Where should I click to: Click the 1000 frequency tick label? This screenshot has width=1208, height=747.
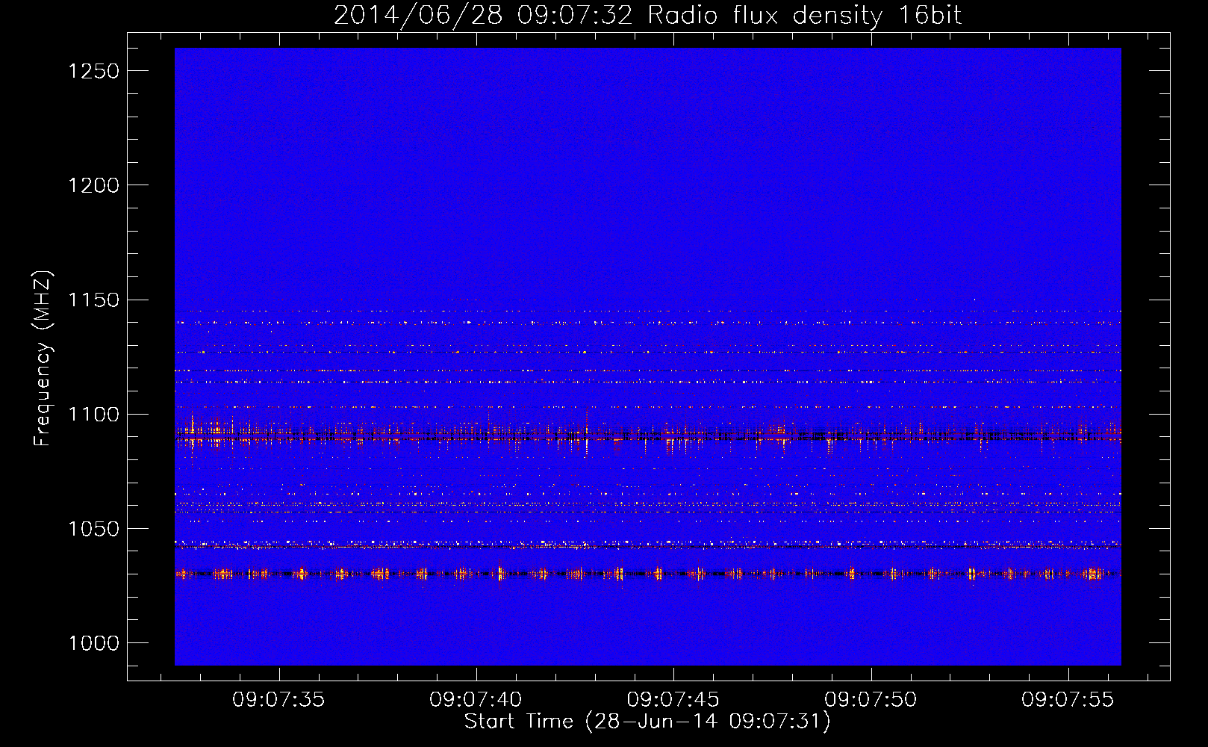(93, 643)
